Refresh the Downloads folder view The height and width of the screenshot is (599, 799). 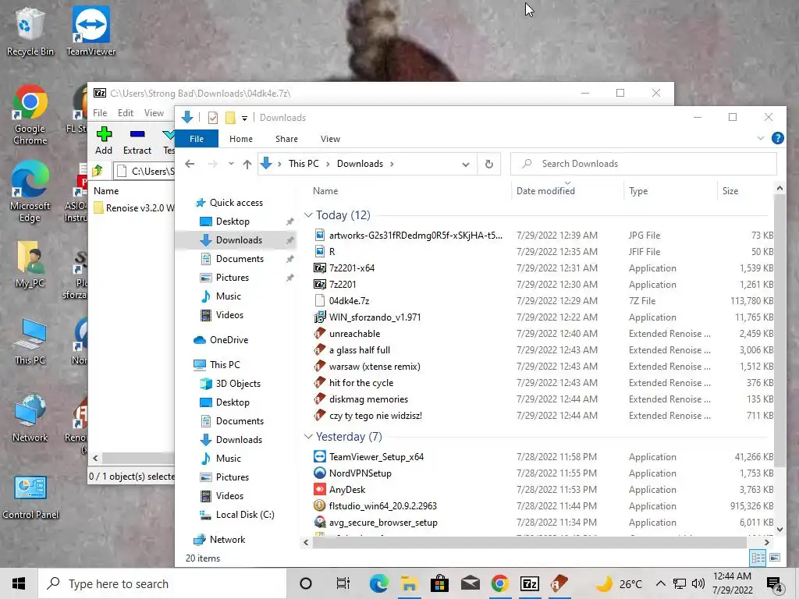(x=488, y=164)
